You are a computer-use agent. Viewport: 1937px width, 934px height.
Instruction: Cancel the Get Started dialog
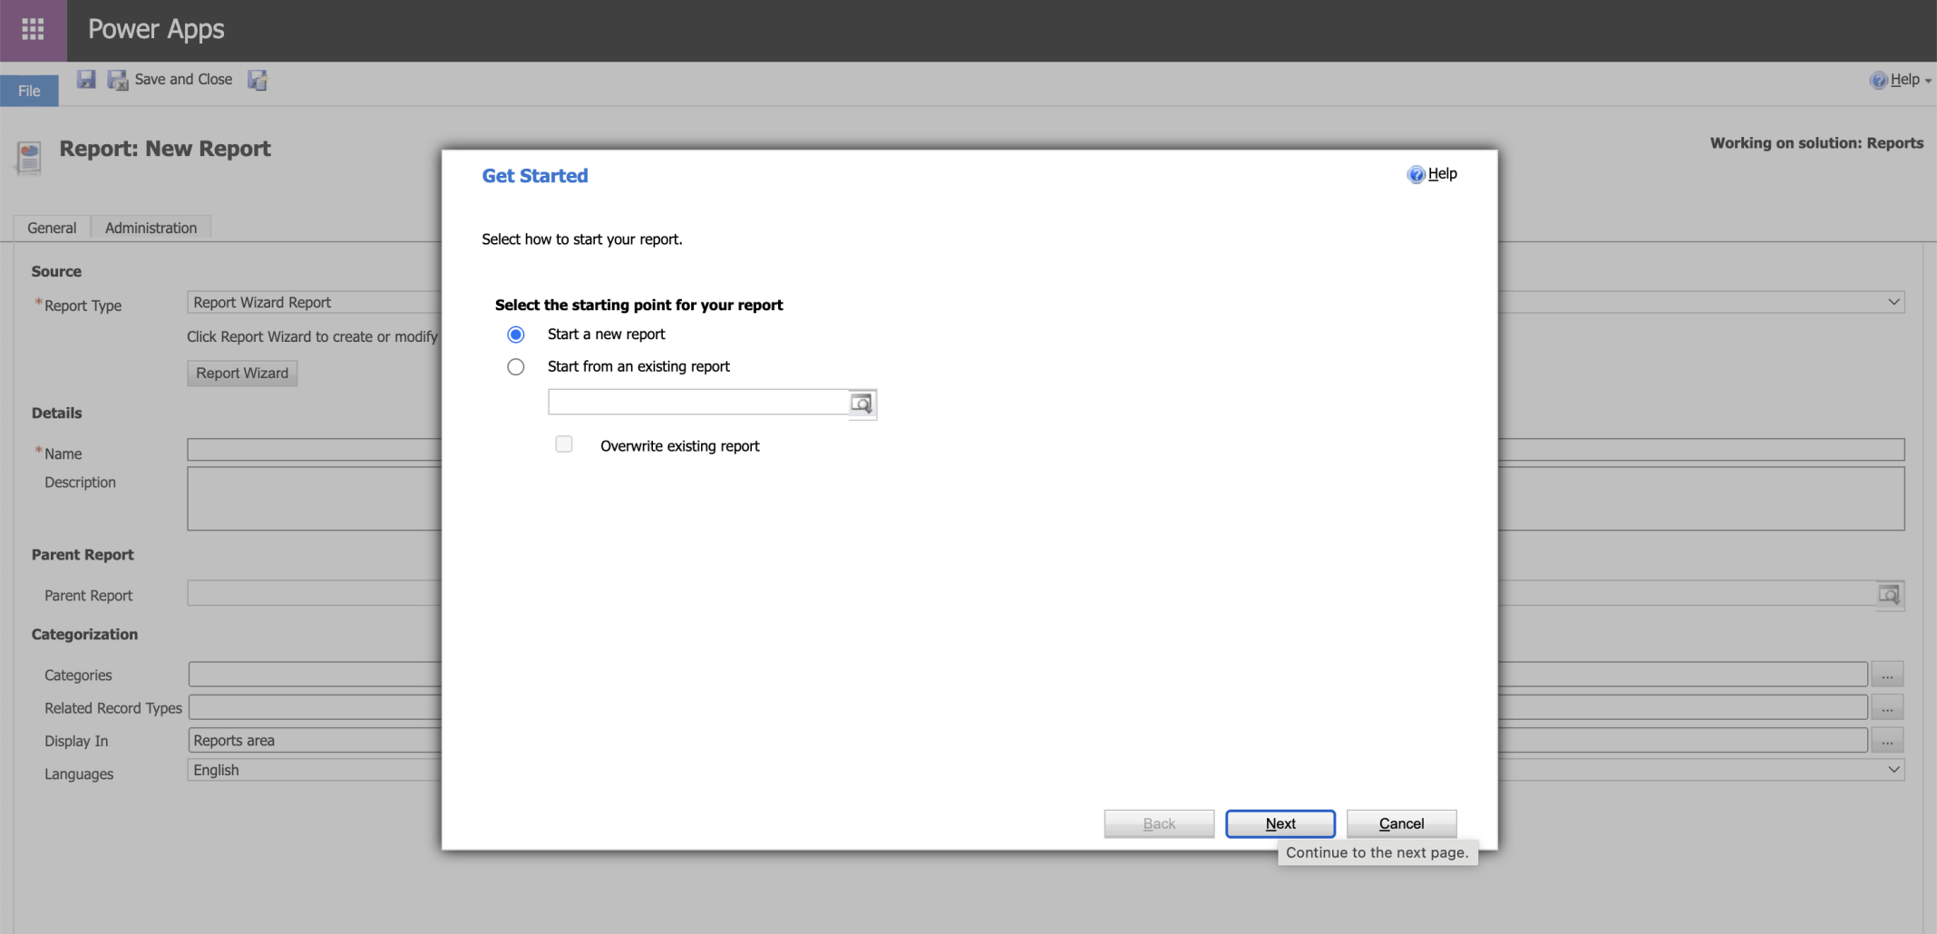(x=1401, y=823)
